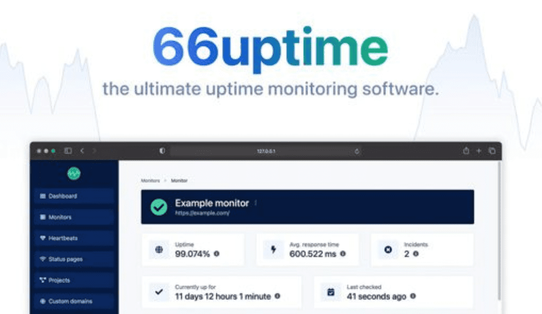Open a new tab with the plus icon
This screenshot has height=314, width=542.
pyautogui.click(x=479, y=151)
